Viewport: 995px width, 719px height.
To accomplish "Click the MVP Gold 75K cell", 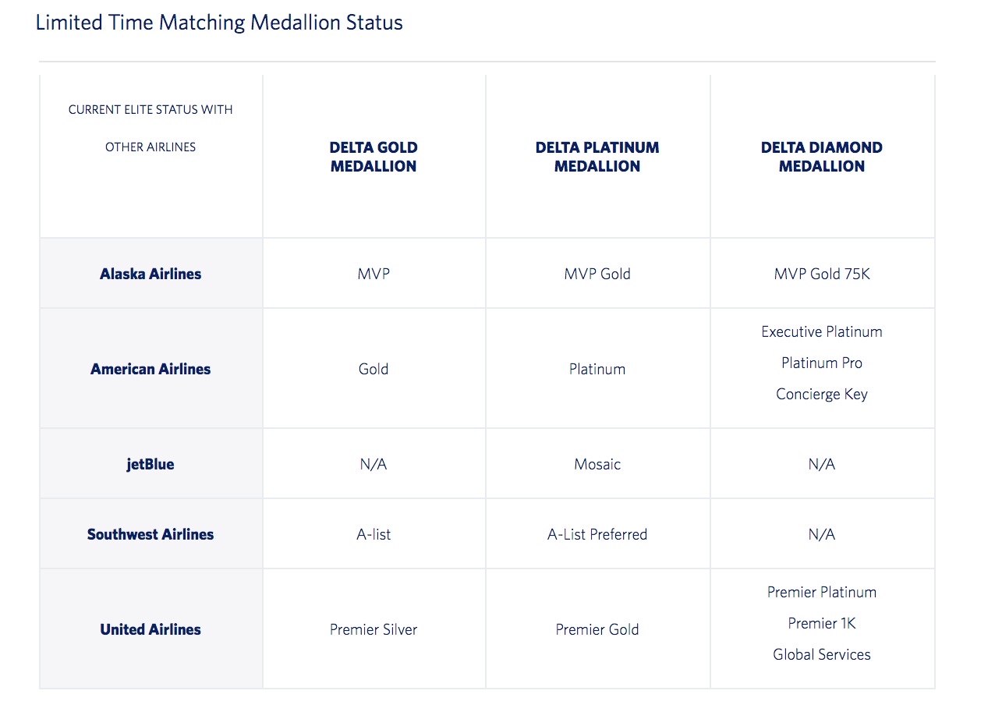I will [822, 274].
